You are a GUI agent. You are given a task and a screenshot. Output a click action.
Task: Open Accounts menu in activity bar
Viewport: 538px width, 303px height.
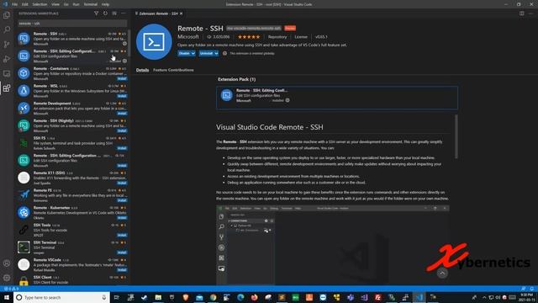(7, 263)
